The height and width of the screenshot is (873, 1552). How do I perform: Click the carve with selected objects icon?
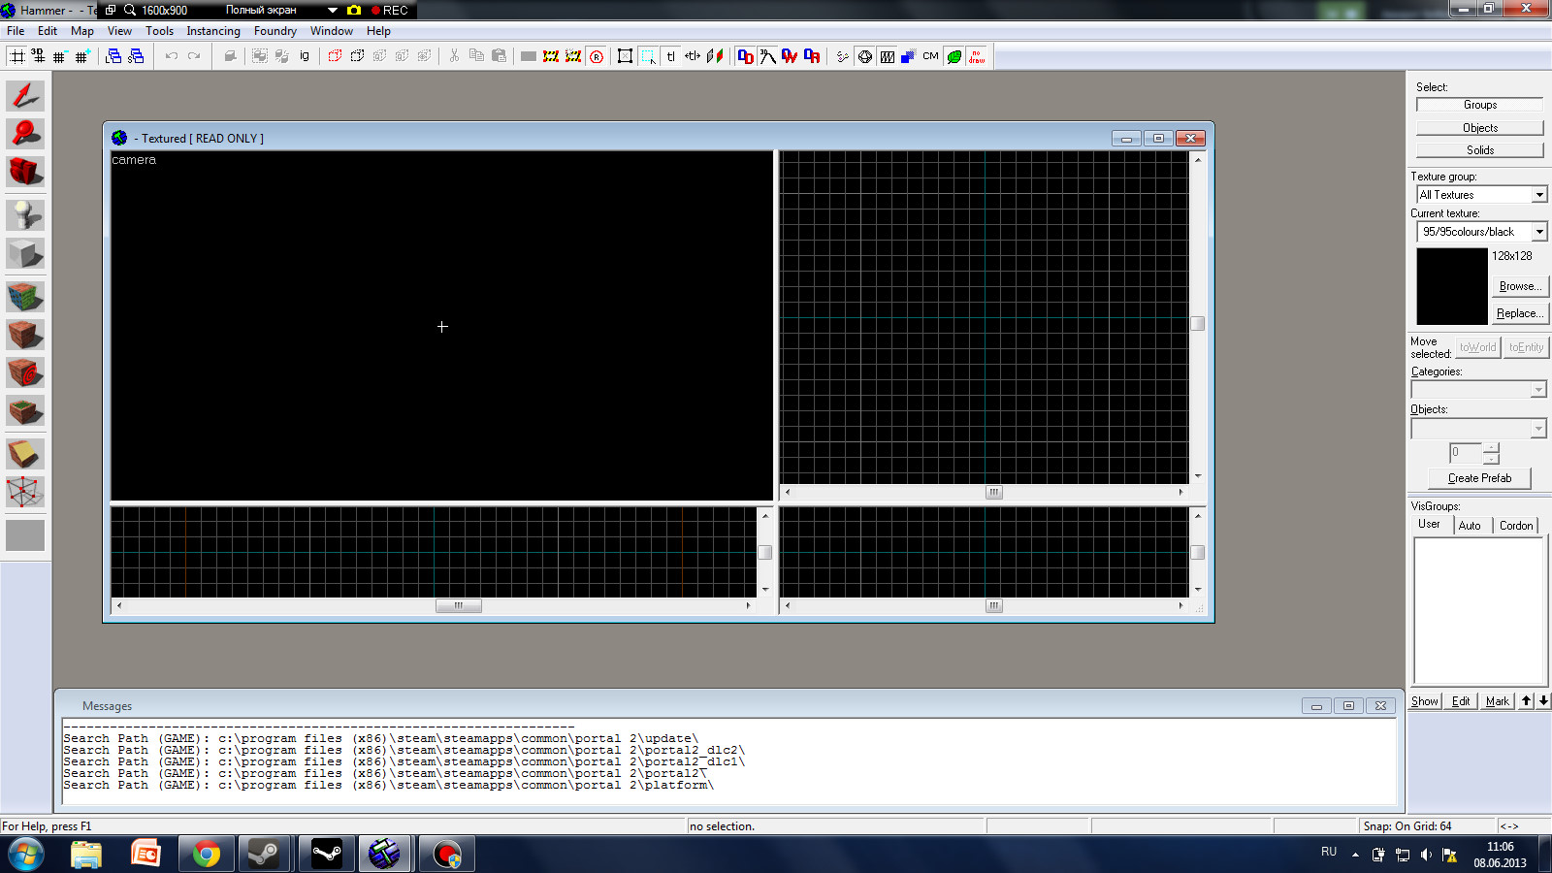230,56
